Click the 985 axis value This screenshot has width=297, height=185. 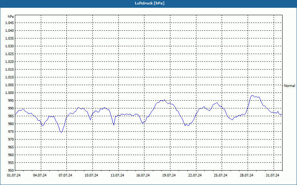pos(11,116)
